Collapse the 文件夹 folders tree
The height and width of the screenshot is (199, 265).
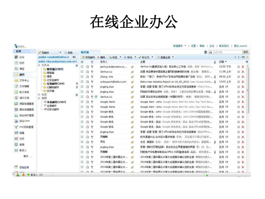click(x=39, y=65)
